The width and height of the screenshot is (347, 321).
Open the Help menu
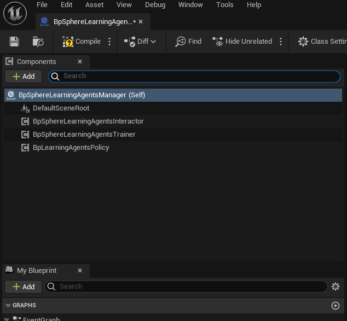(254, 5)
